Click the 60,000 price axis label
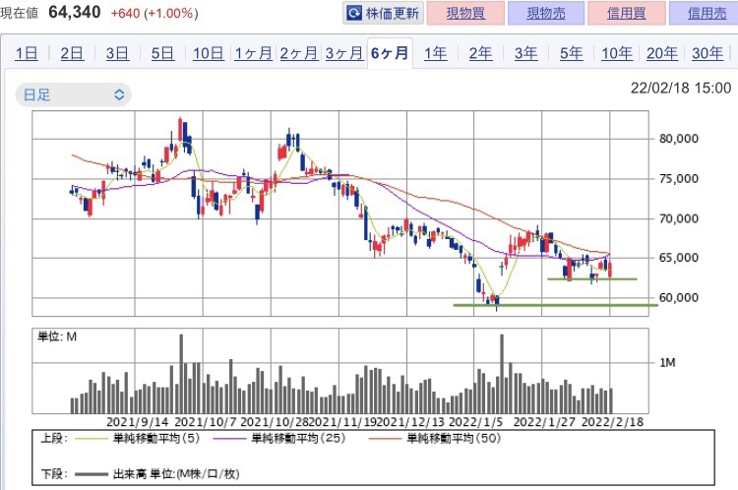Image resolution: width=738 pixels, height=490 pixels. [x=679, y=298]
